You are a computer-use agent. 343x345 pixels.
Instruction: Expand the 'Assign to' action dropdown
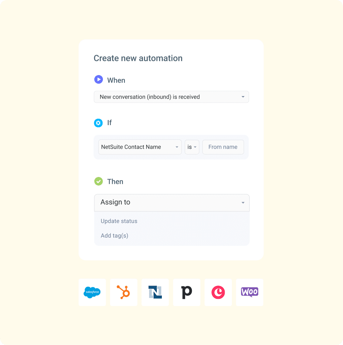click(x=171, y=202)
